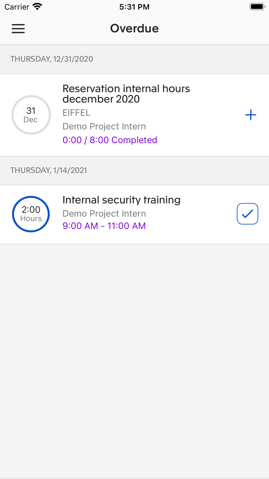
Task: Tap the battery status icon
Action: click(257, 6)
